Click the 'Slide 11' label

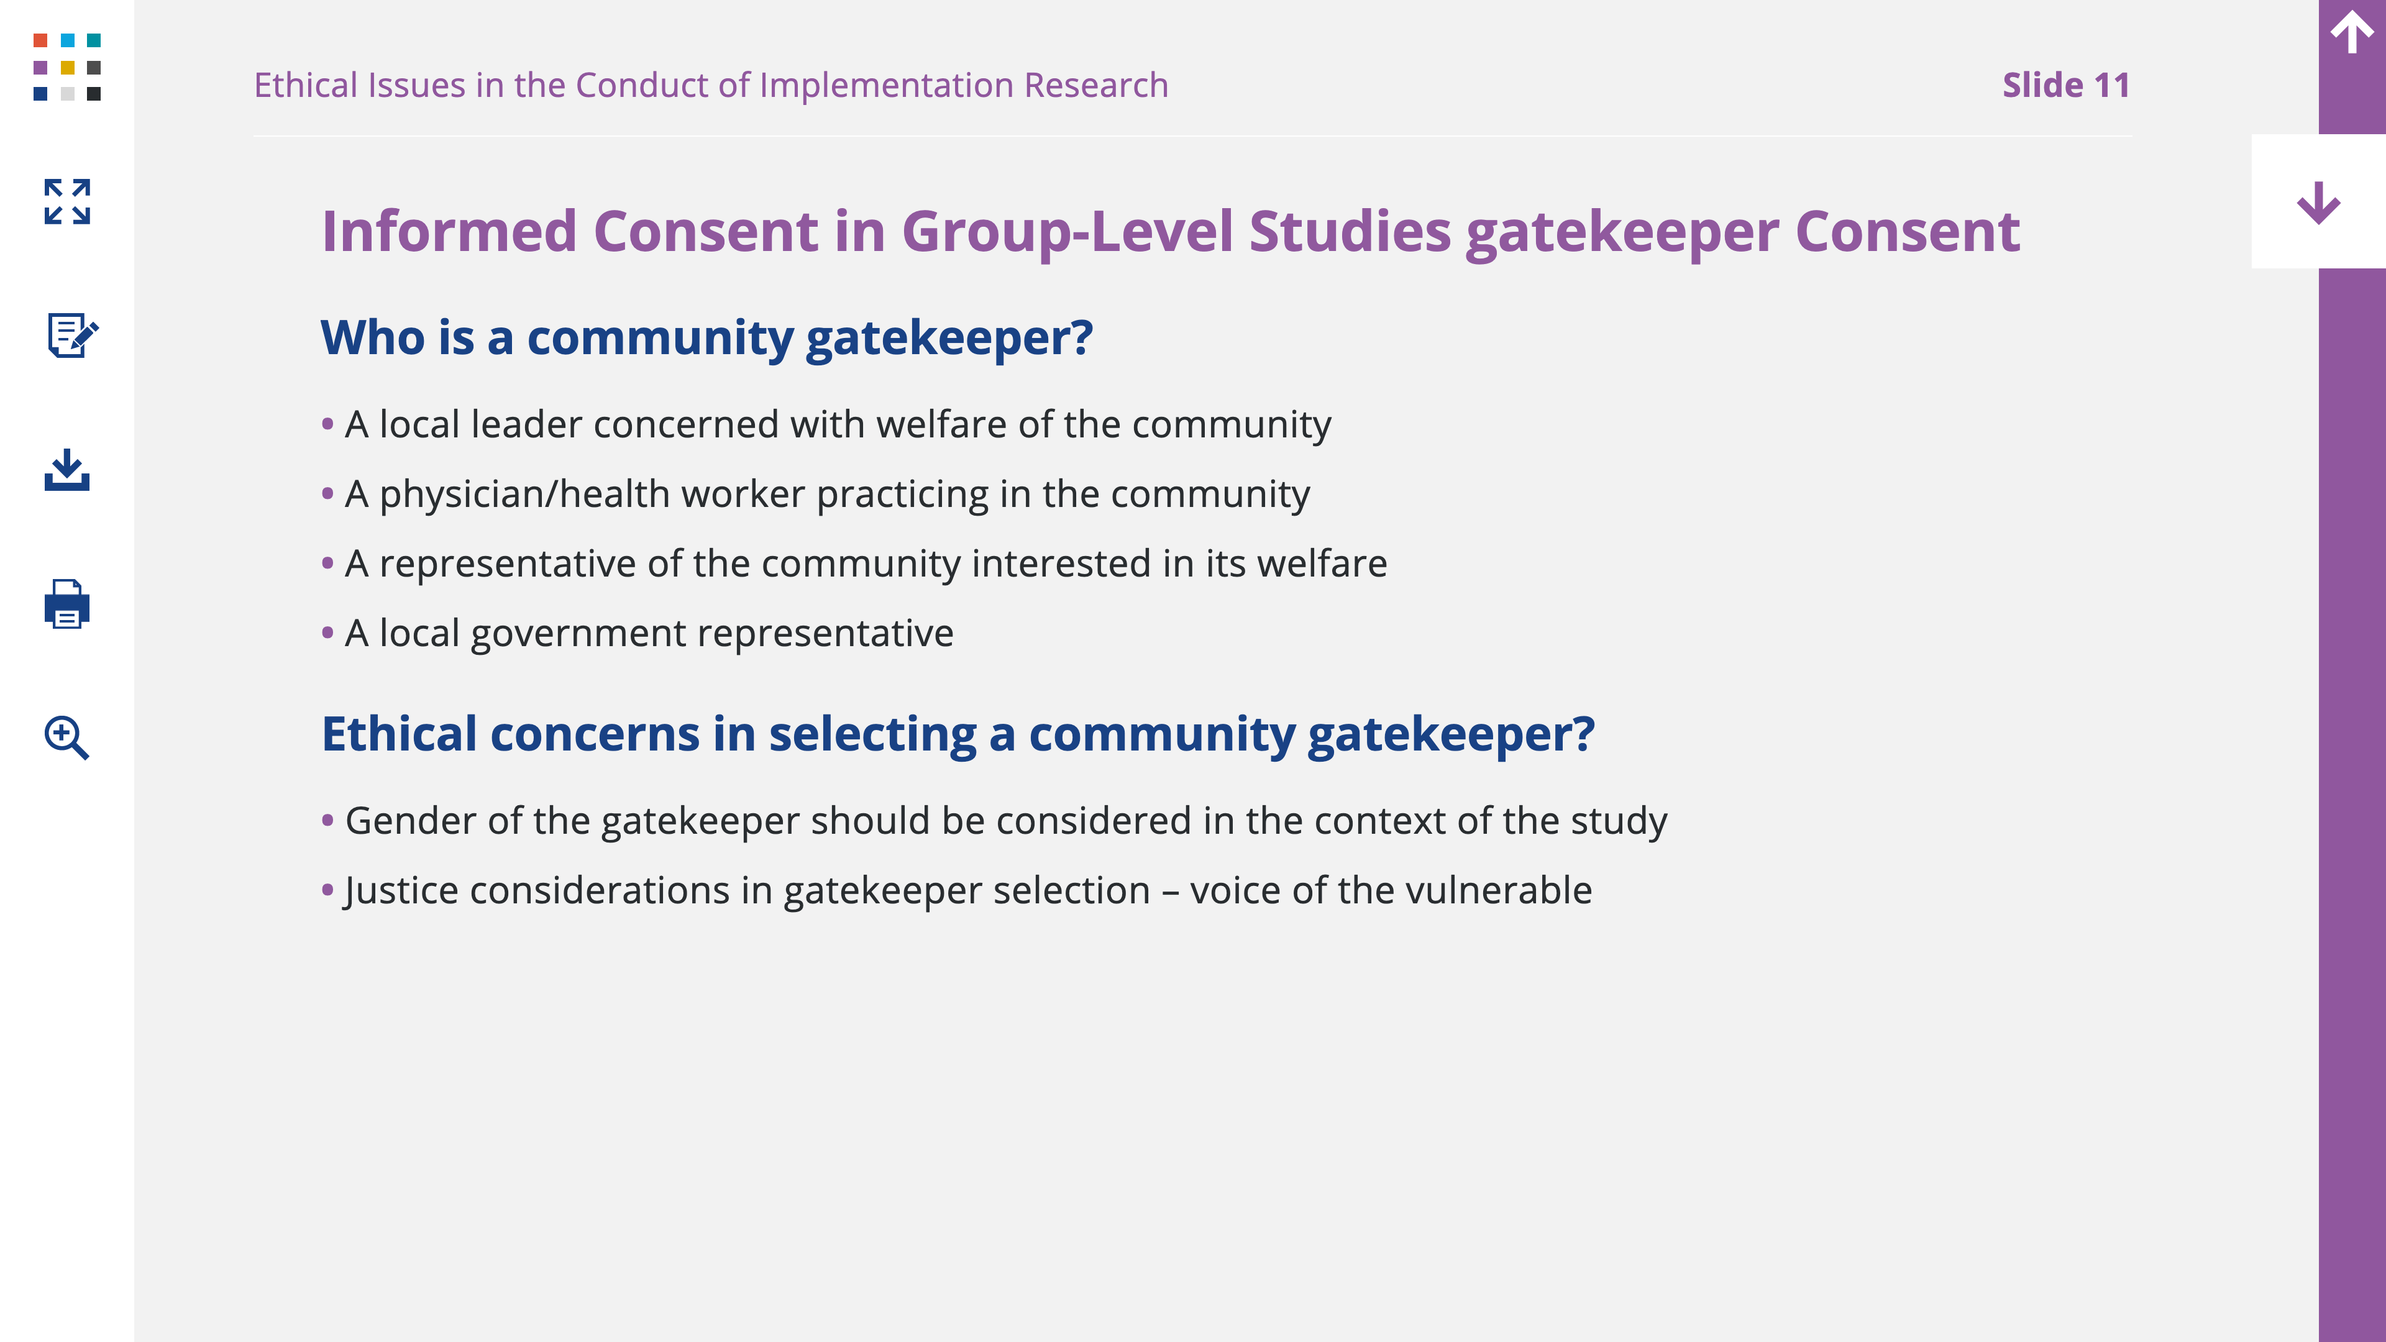2065,85
